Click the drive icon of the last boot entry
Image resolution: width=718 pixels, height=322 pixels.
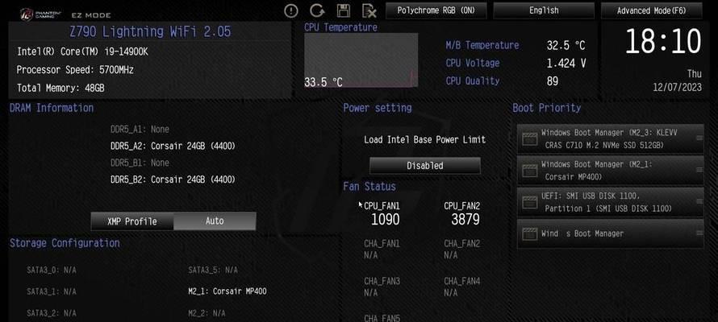click(x=529, y=233)
